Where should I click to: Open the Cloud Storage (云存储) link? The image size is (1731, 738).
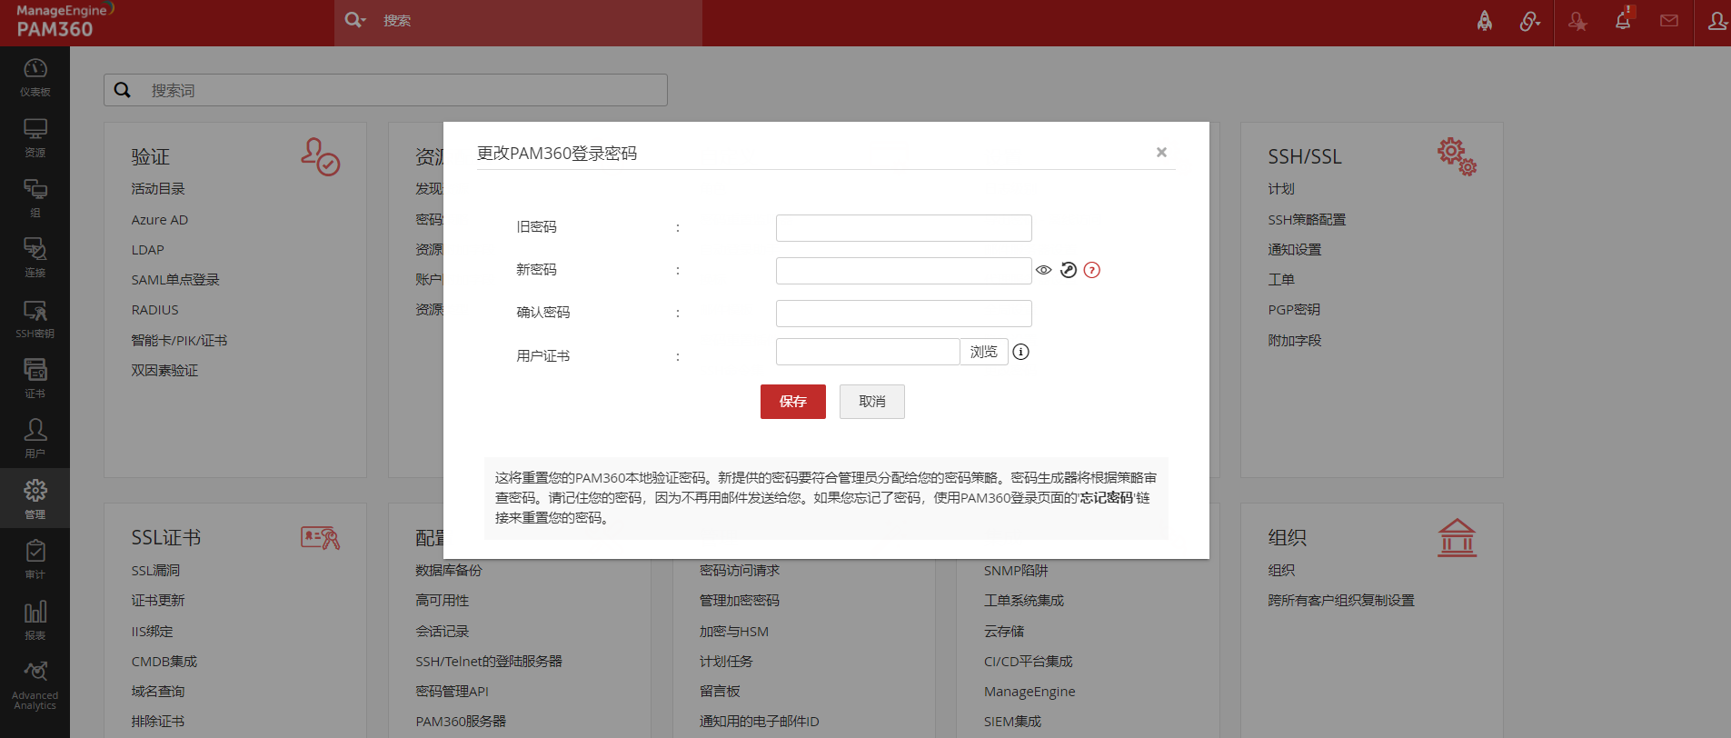click(1004, 632)
